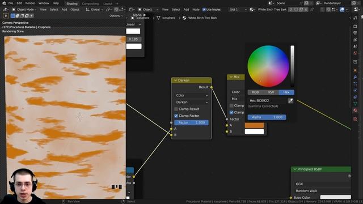Image resolution: width=363 pixels, height=204 pixels.
Task: Collapse the Principled BSDF node
Action: click(295, 169)
